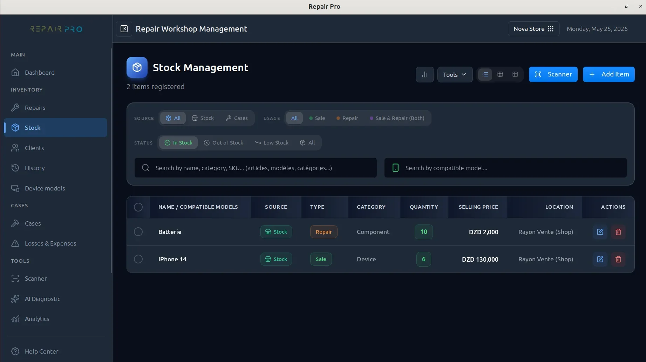Filter usage by All
Screen dimensions: 646x362
[294, 118]
